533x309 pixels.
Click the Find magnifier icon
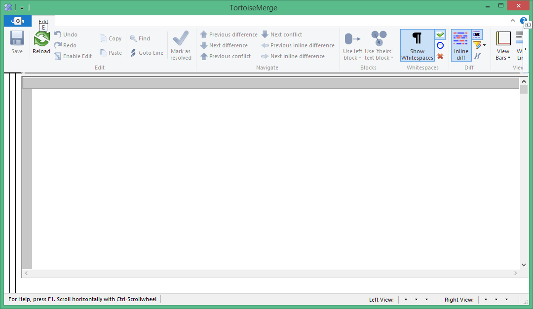(x=133, y=38)
